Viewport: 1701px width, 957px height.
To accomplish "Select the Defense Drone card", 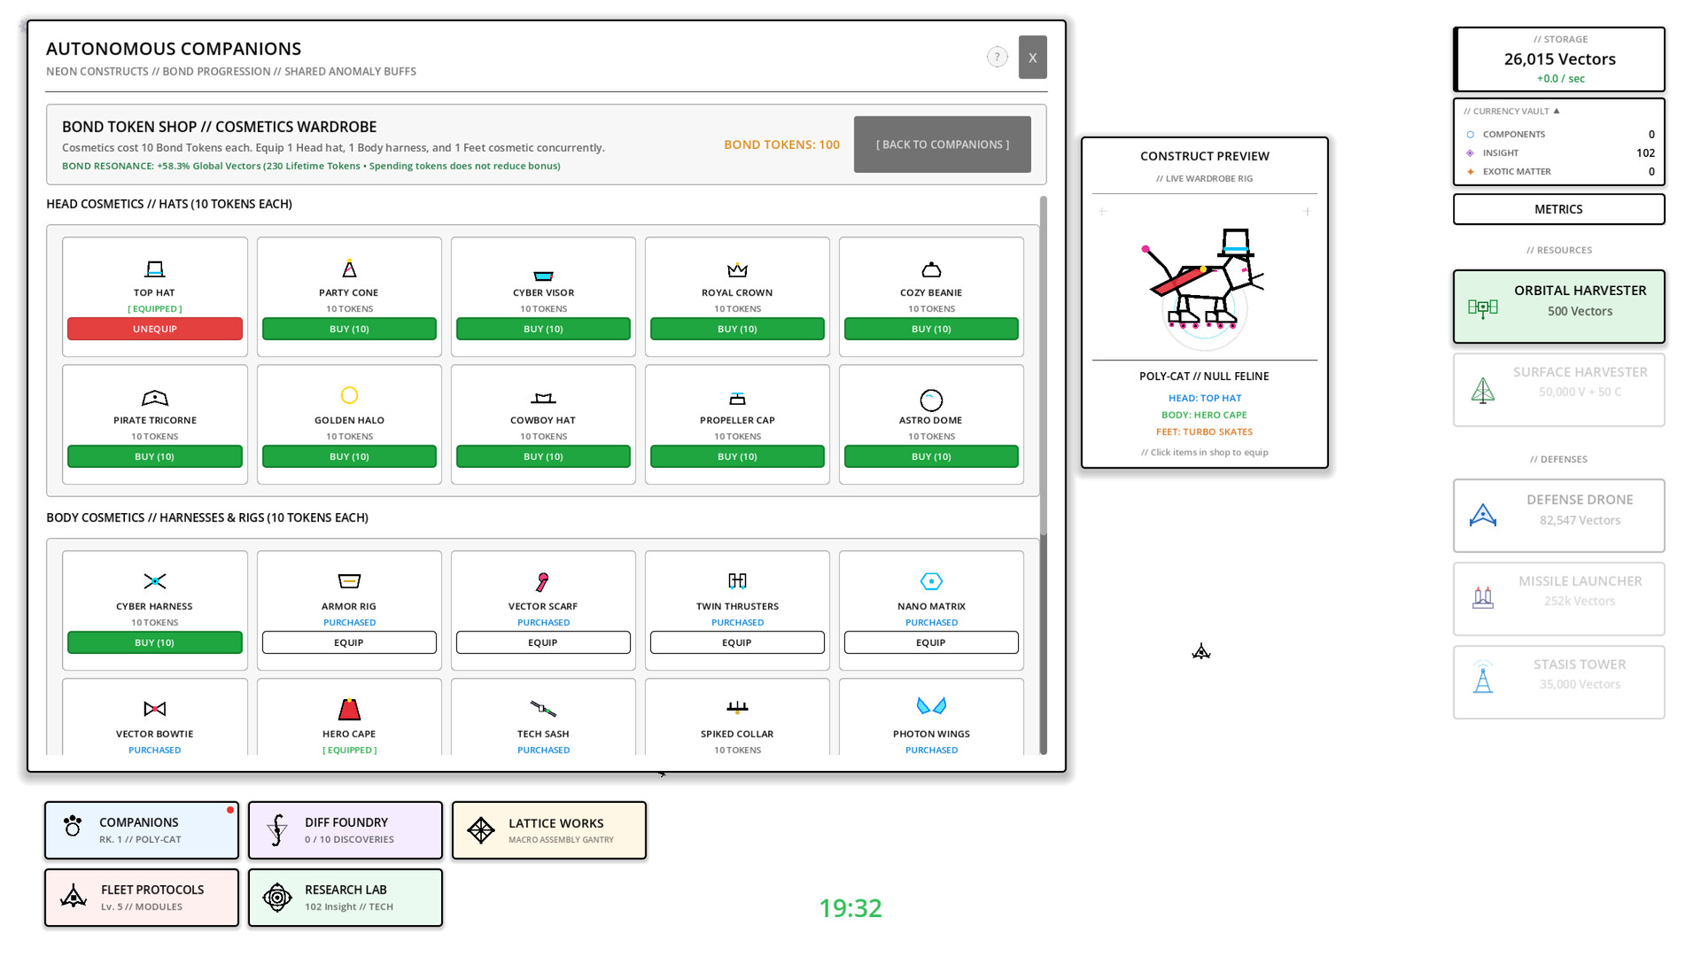I will 1558,516.
